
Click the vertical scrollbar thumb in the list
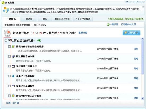[143, 58]
